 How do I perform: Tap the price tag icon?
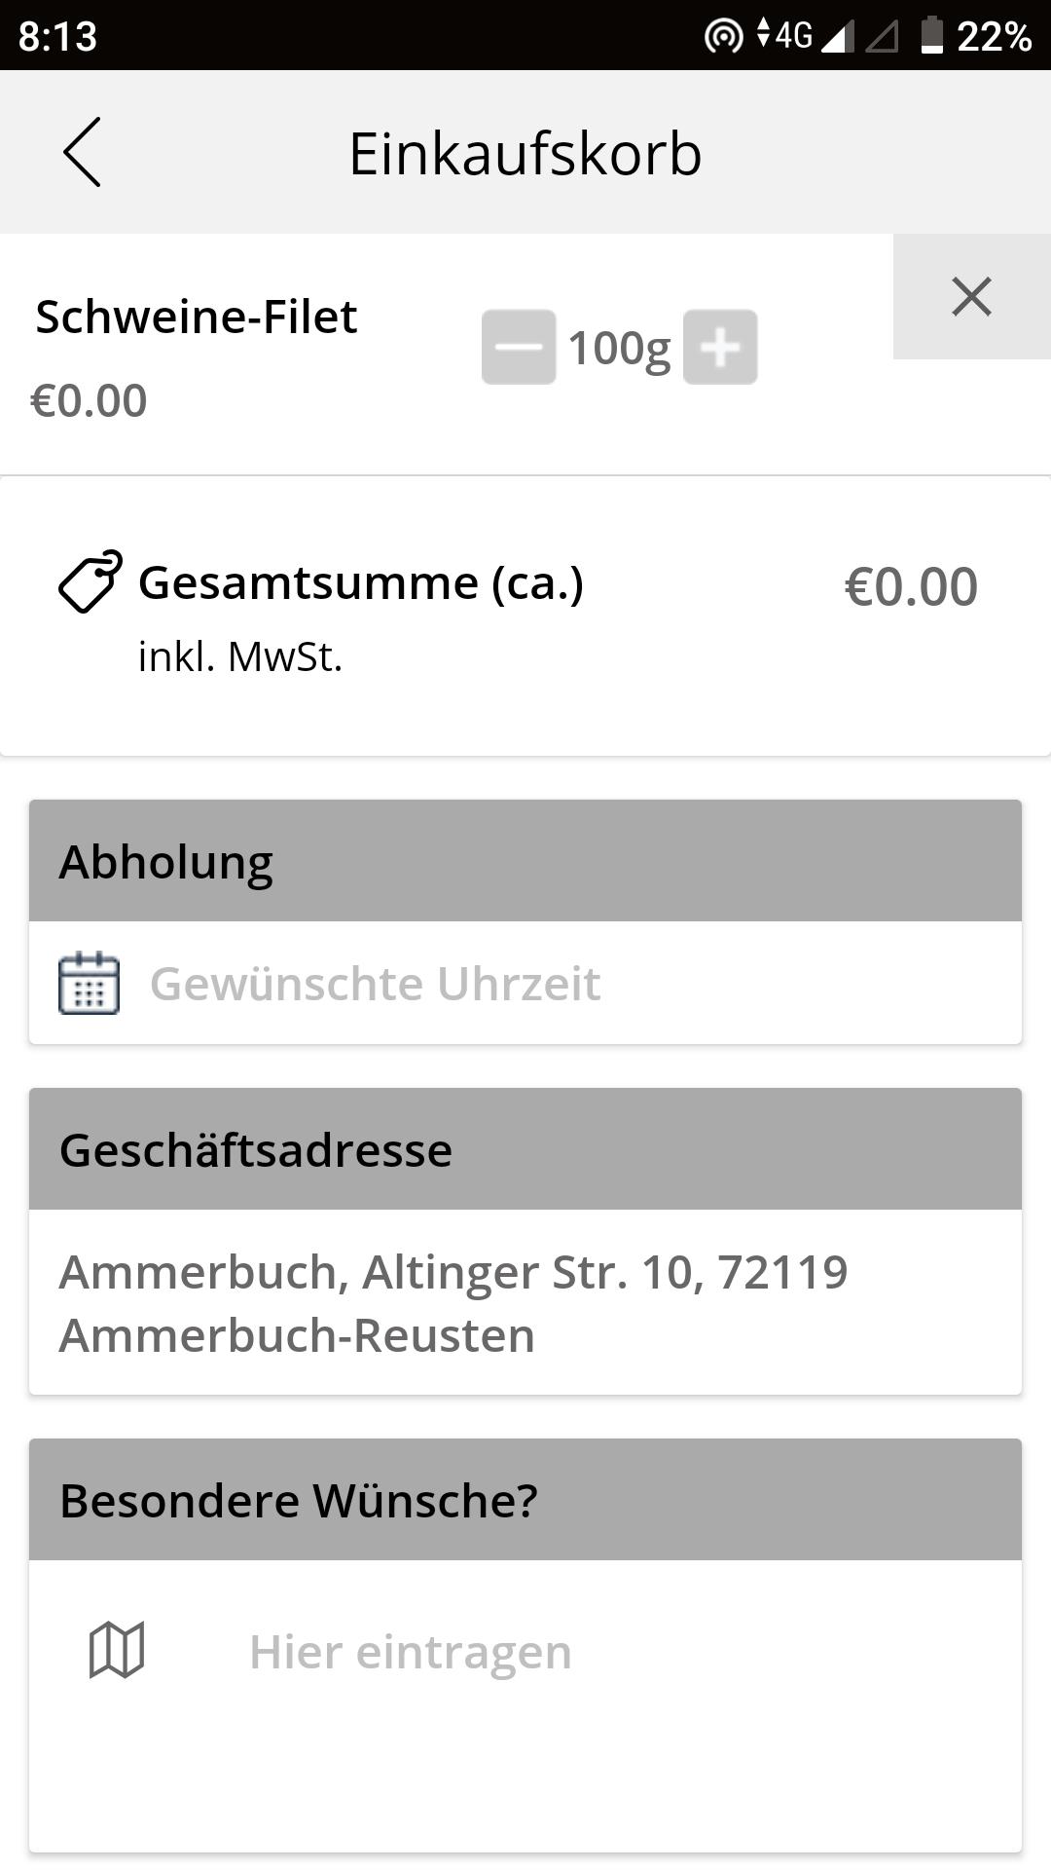pos(91,582)
